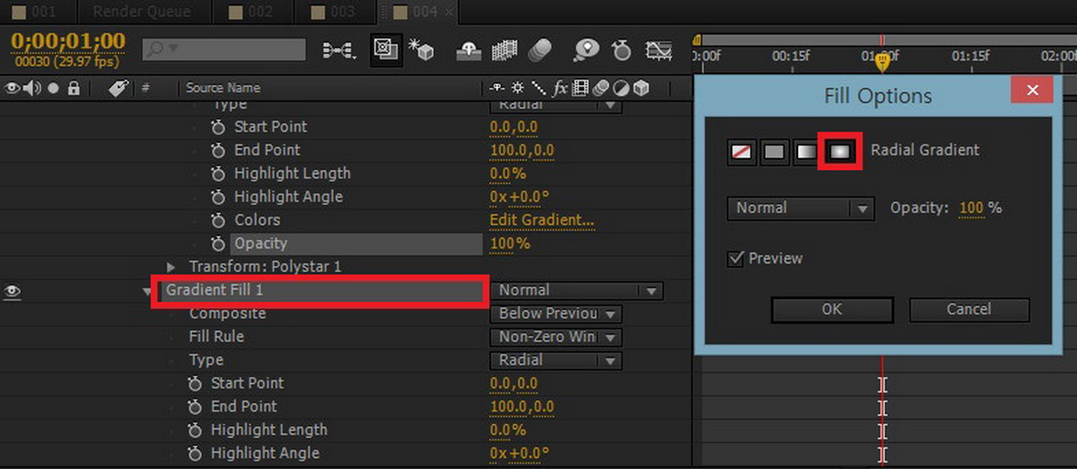Choose the Radial Gradient fill type icon

pos(838,150)
